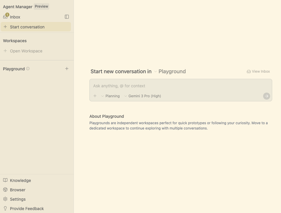Open Knowledge from the sidebar
The image size is (281, 213).
click(20, 180)
